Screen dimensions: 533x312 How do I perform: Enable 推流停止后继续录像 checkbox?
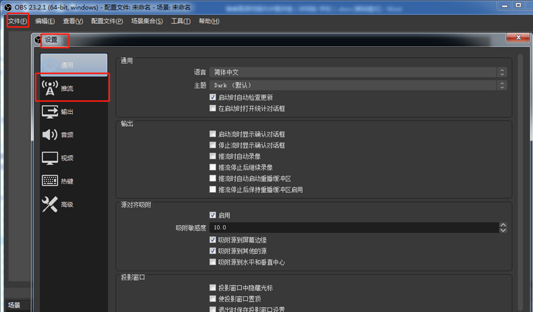213,167
